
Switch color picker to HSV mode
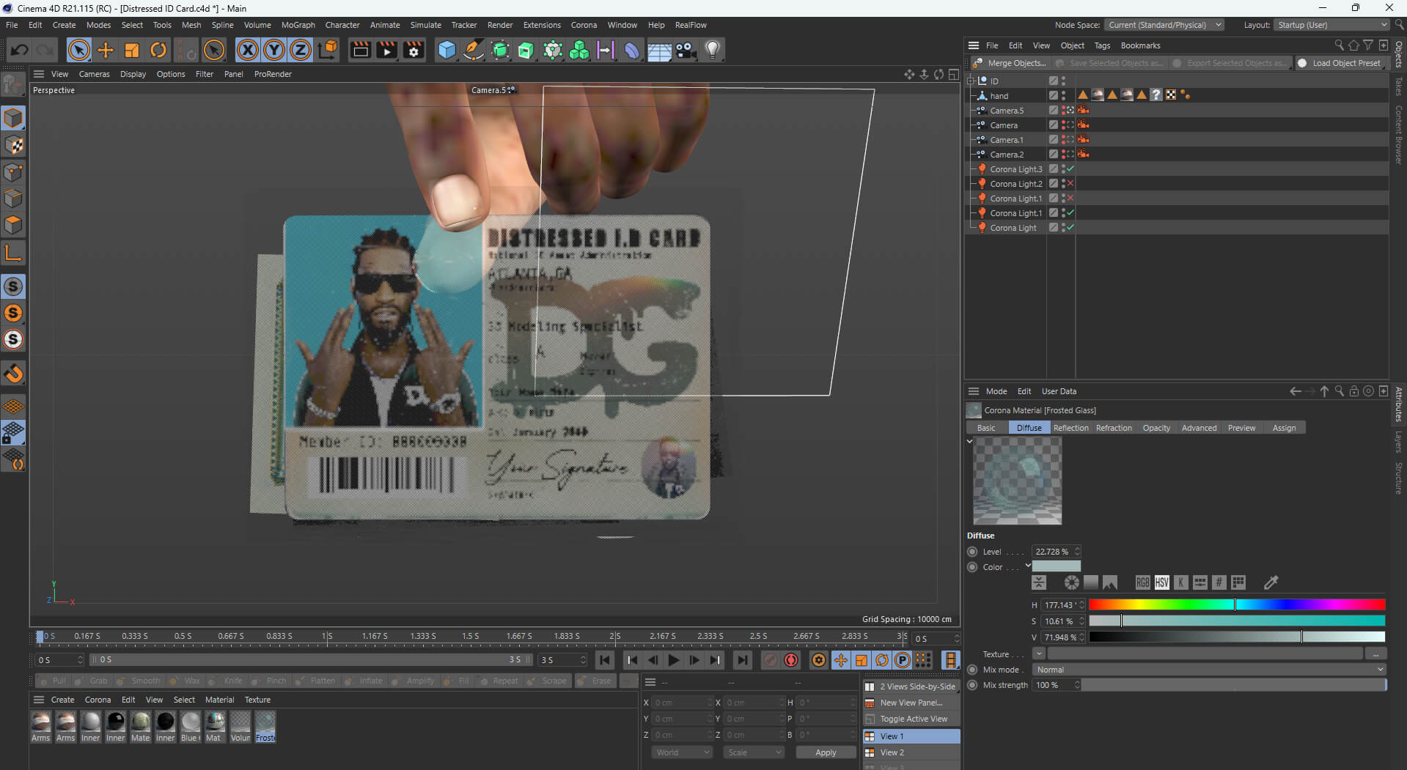point(1161,582)
